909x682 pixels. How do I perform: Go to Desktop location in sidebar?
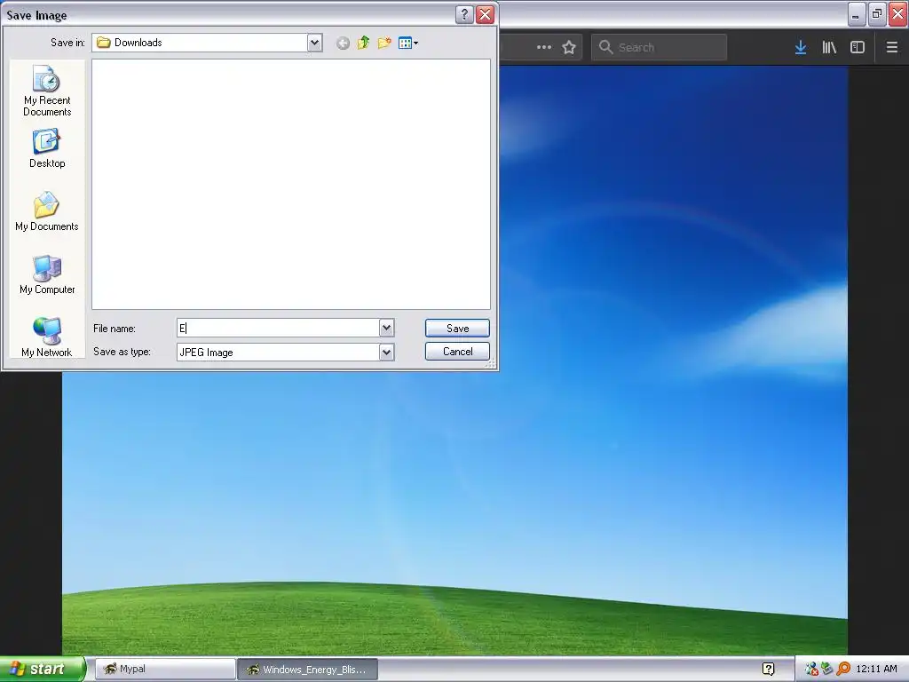click(47, 149)
